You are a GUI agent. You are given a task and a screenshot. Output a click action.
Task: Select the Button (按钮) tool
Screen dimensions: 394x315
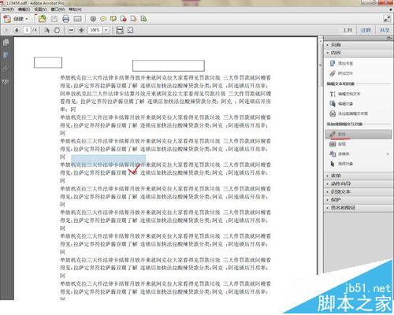pos(338,144)
